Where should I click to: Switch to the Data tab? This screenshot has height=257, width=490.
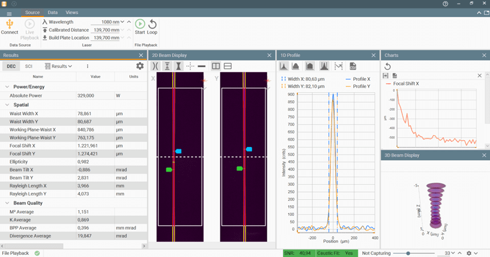[x=52, y=13]
